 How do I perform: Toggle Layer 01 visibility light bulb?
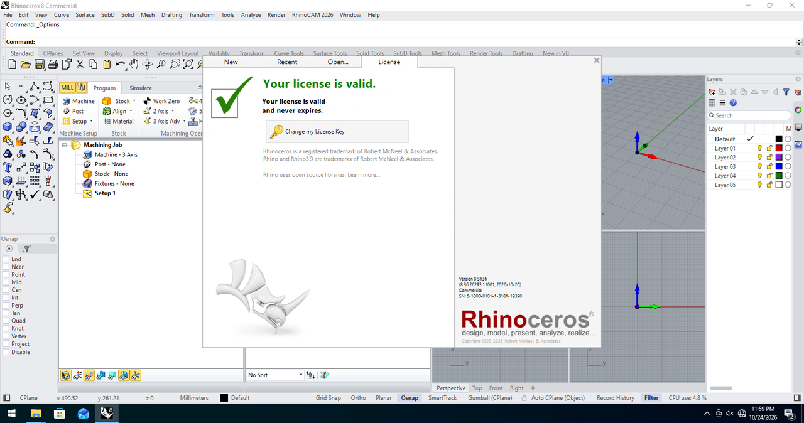[759, 148]
